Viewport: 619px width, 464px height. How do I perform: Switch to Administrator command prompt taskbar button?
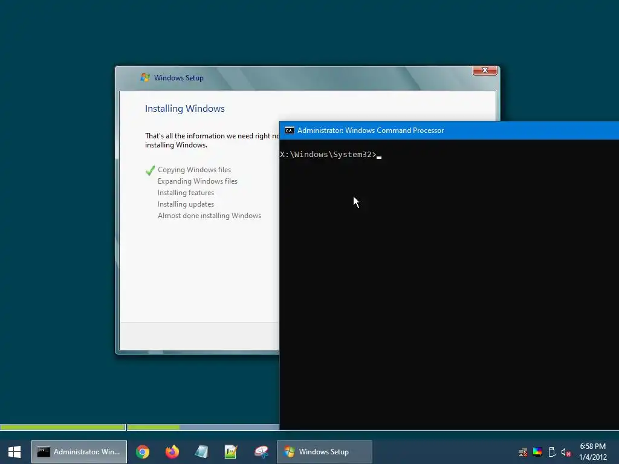pos(79,452)
